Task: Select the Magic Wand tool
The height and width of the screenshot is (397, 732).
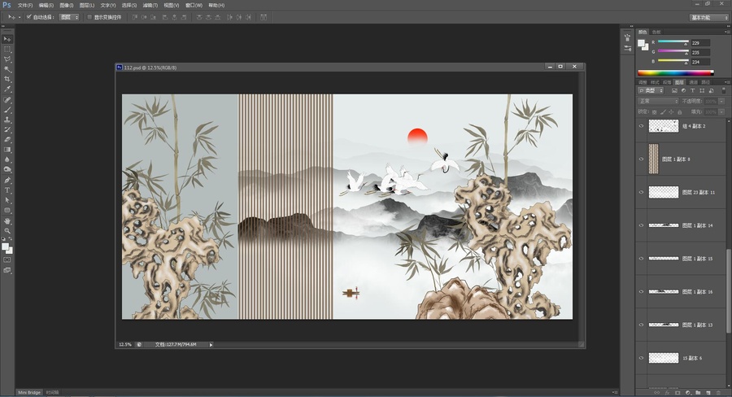Action: [7, 70]
